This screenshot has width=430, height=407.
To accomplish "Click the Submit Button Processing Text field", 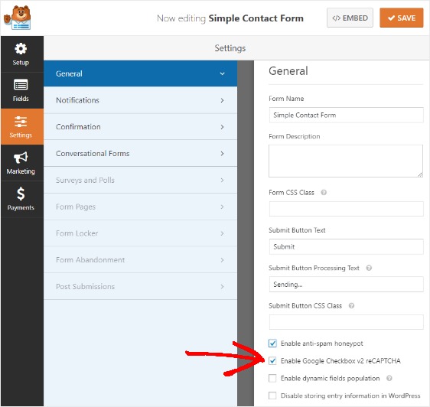I will pyautogui.click(x=346, y=285).
